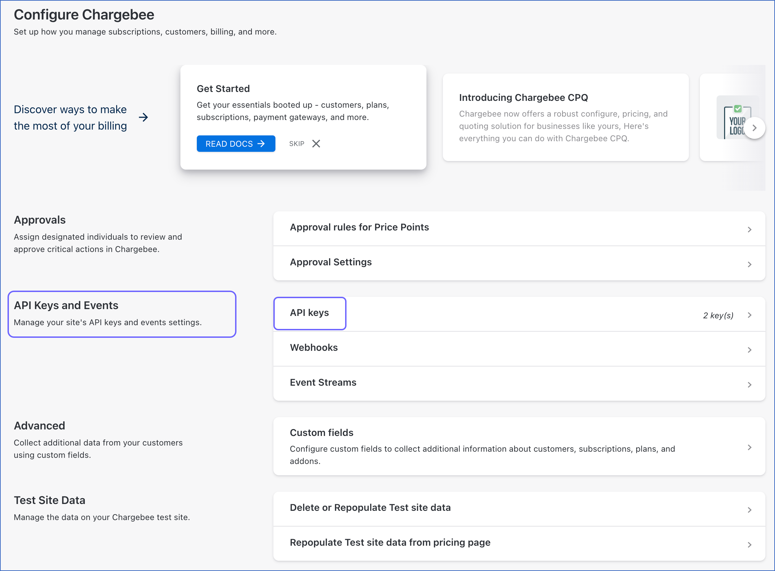Click the Advanced section heading
Viewport: 775px width, 571px height.
(x=39, y=425)
